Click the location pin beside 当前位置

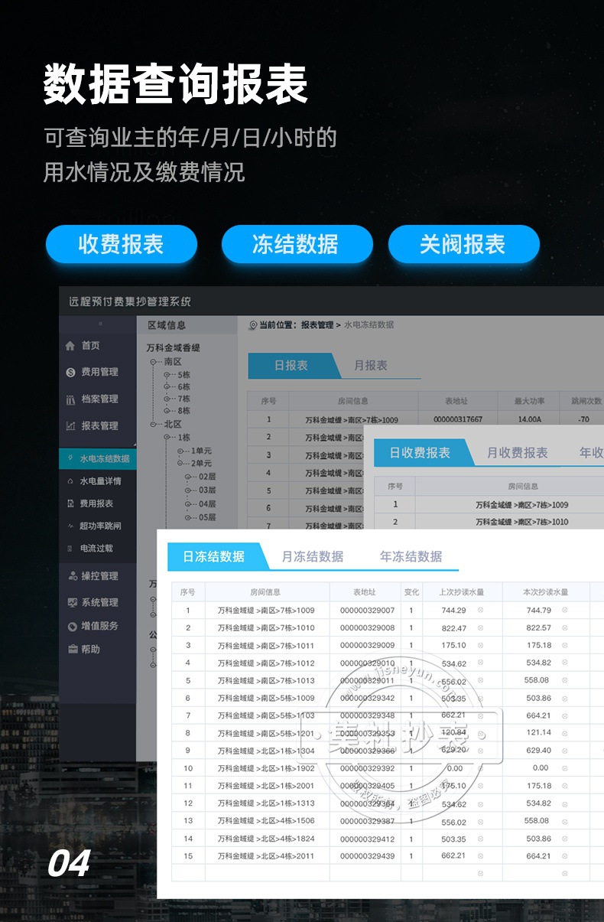point(253,325)
